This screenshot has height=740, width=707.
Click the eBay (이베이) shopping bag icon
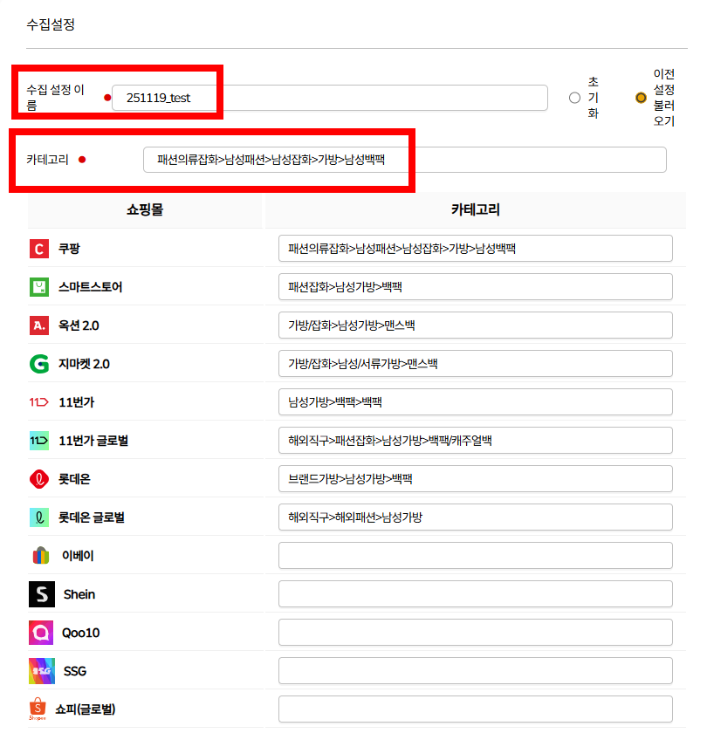41,556
